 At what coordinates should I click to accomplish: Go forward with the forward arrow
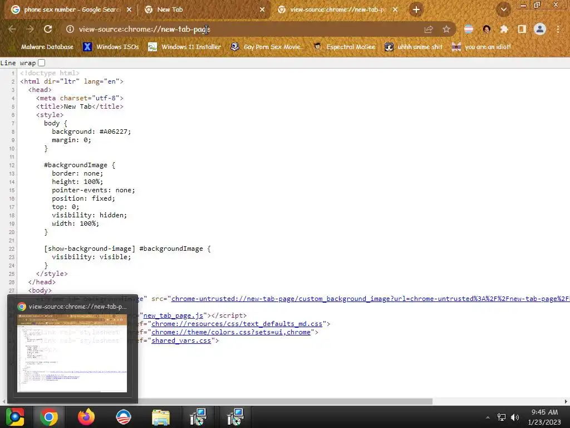pyautogui.click(x=30, y=29)
